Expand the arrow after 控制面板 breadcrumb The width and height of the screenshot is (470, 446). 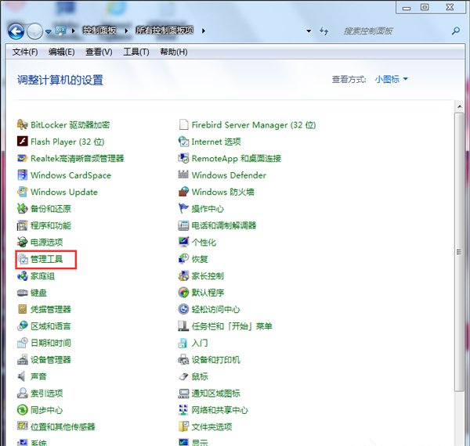pos(126,31)
